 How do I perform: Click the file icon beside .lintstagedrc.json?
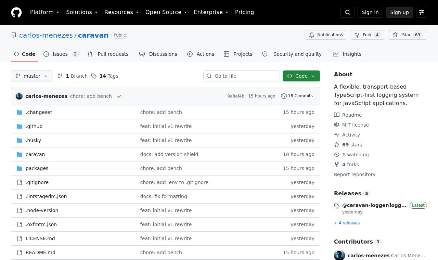tap(20, 196)
